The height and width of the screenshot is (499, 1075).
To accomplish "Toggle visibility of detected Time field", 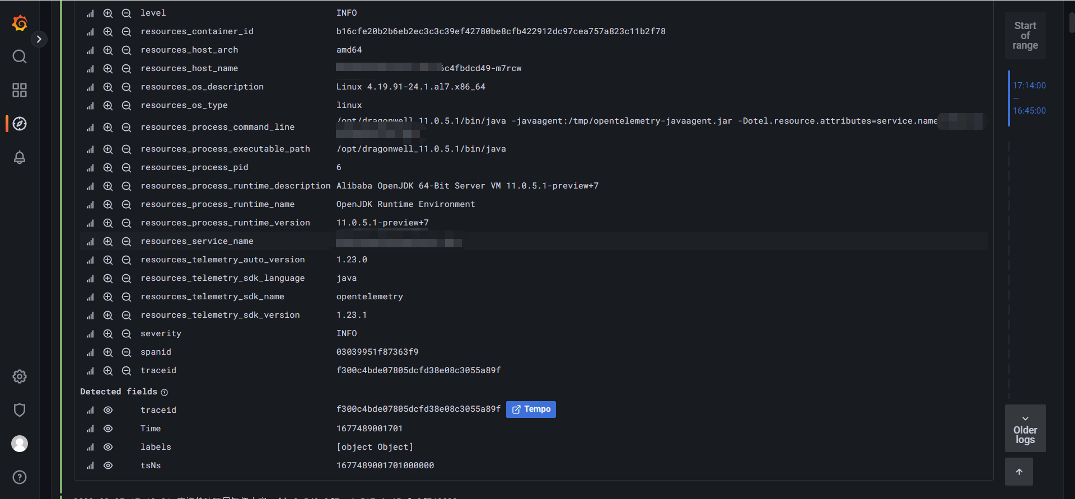I will pos(108,429).
